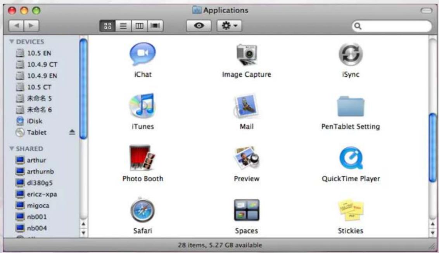This screenshot has width=439, height=253.
Task: Click the Mail stamp icon
Action: 246,106
